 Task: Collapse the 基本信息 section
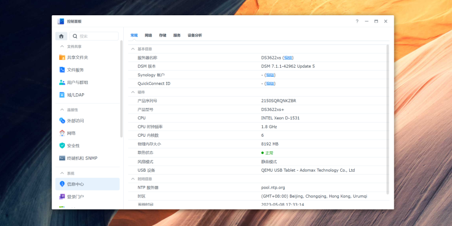pos(133,49)
